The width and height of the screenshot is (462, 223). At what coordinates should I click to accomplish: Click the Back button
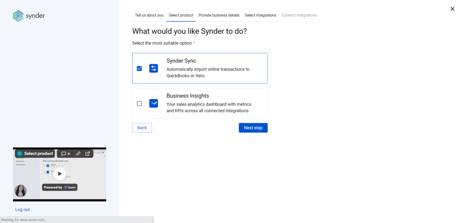click(x=142, y=128)
